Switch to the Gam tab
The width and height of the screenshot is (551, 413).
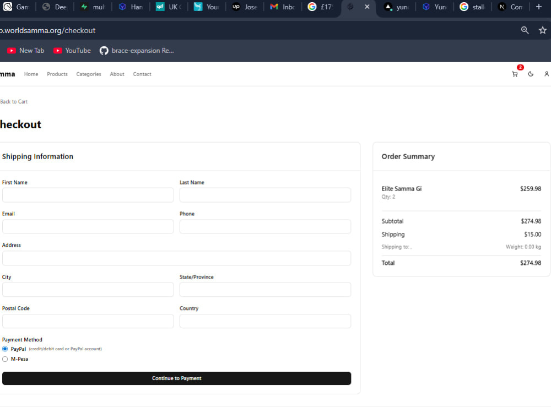pyautogui.click(x=17, y=7)
